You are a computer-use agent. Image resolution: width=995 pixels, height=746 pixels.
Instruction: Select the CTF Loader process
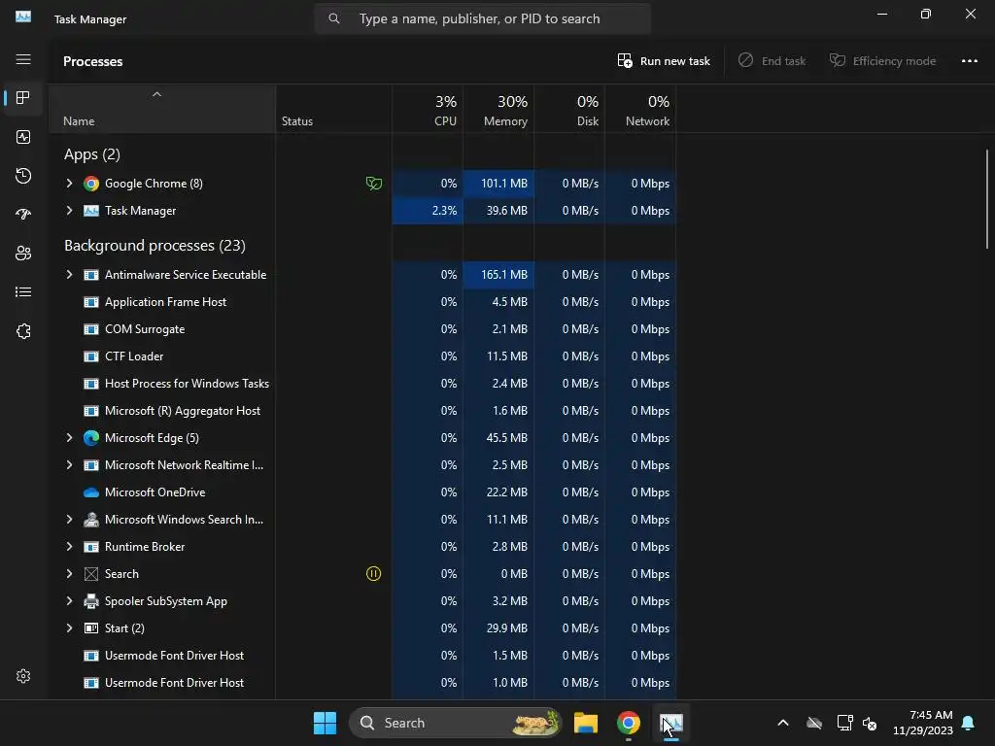[362, 356]
